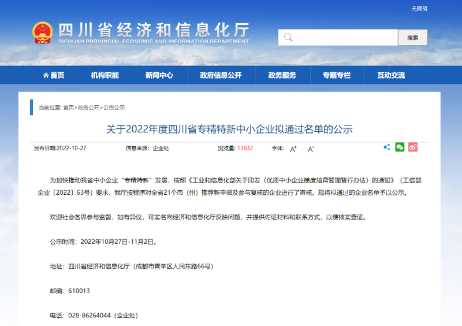Open 首页 home tab with house icon

[54, 75]
